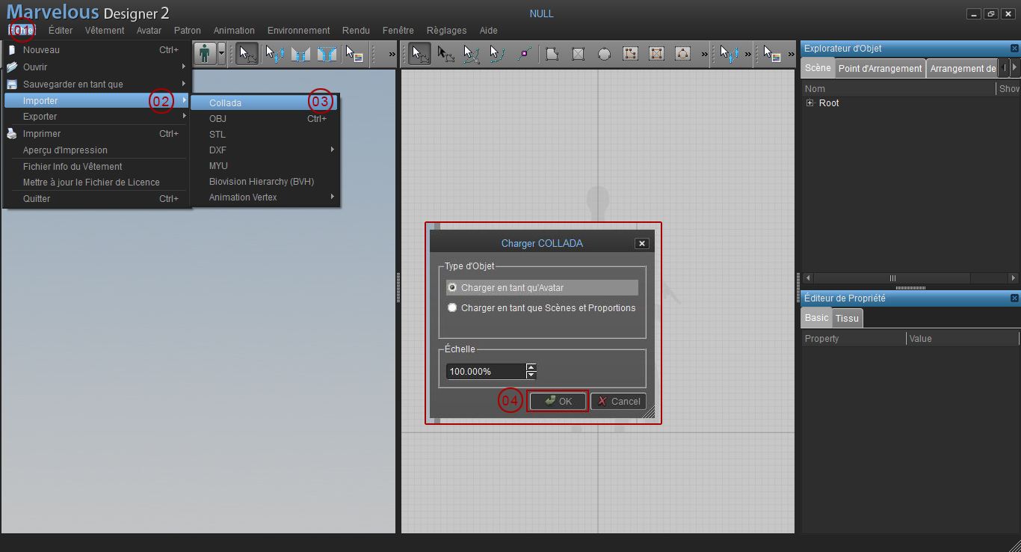Close the Charger COLLADA dialog
Image resolution: width=1021 pixels, height=552 pixels.
tap(641, 244)
